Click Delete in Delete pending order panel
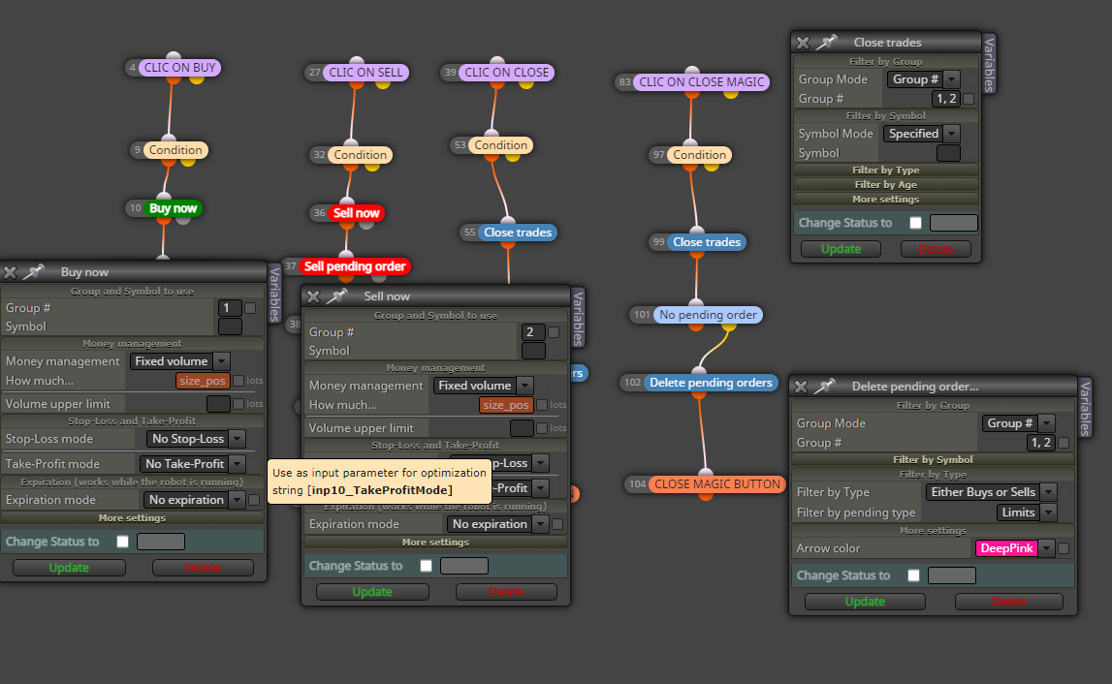Screen dimensions: 1112x684 coord(1008,601)
